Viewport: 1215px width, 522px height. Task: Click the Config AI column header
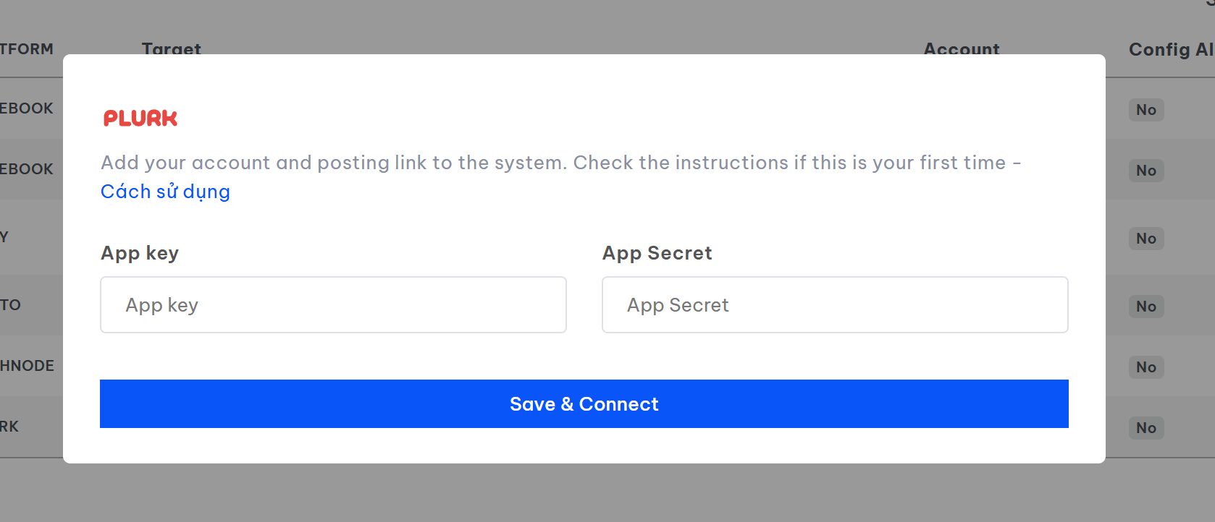[1170, 49]
